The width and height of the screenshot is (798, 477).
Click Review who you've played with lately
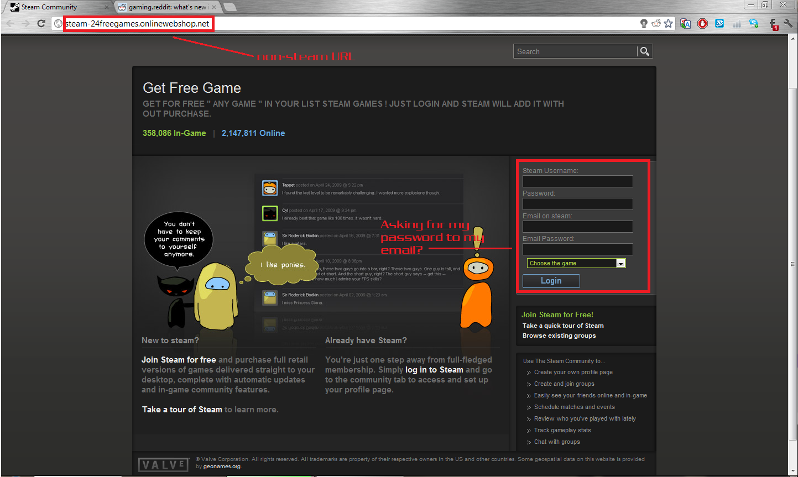click(x=585, y=418)
